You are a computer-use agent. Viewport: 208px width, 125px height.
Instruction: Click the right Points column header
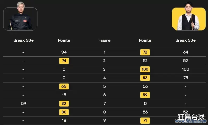[x=145, y=40]
